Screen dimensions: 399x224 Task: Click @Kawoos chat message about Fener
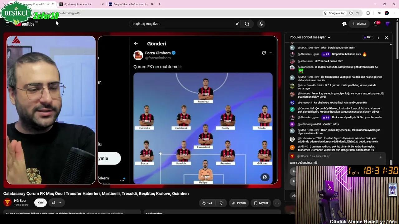point(341,95)
